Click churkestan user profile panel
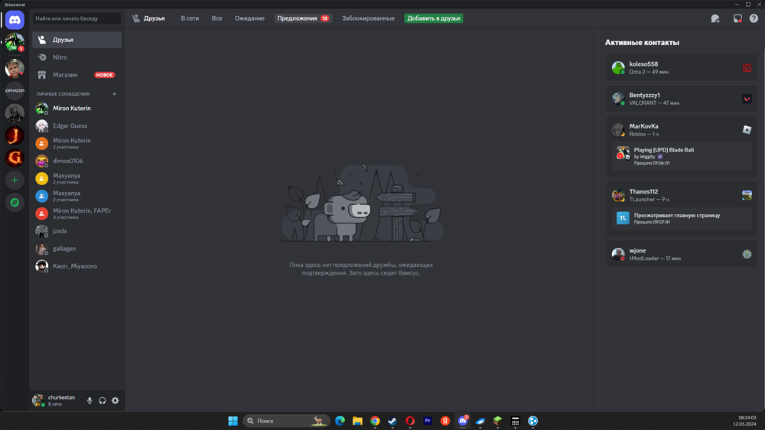 tap(56, 401)
